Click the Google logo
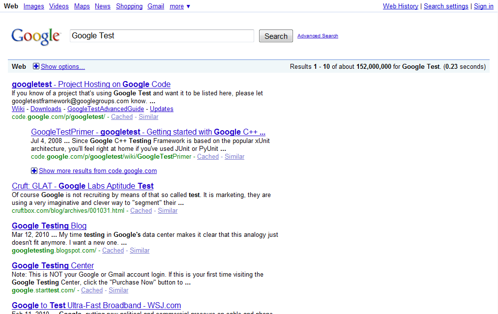This screenshot has width=498, height=314. (35, 36)
